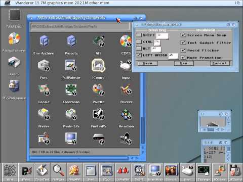The image size is (243, 182).
Task: Launch the Input mouse icon in dock
Action: click(187, 172)
